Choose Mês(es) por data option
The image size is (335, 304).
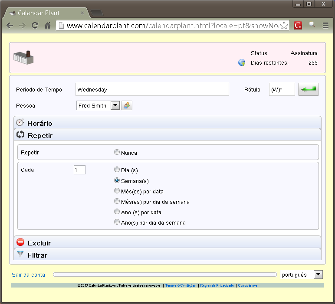click(117, 191)
